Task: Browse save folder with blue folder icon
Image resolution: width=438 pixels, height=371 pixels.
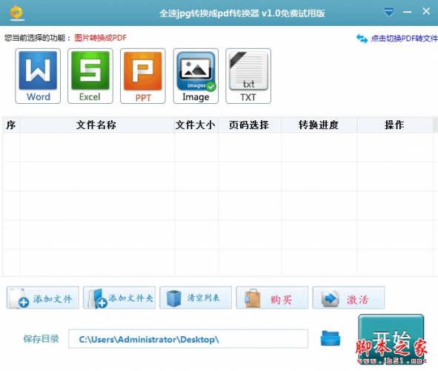Action: click(x=331, y=338)
